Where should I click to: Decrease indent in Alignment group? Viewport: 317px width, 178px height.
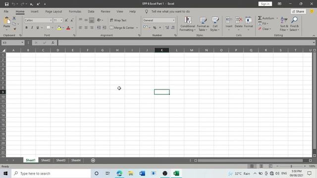point(99,28)
